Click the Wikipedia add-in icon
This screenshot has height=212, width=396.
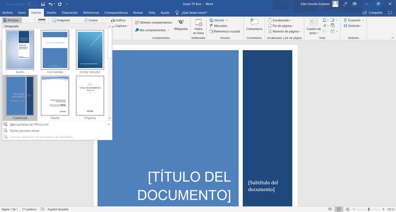tap(181, 22)
